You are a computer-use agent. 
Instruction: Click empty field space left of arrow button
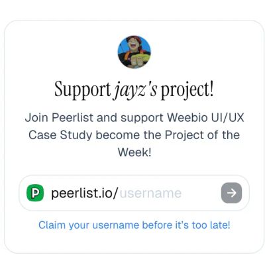[201, 193]
